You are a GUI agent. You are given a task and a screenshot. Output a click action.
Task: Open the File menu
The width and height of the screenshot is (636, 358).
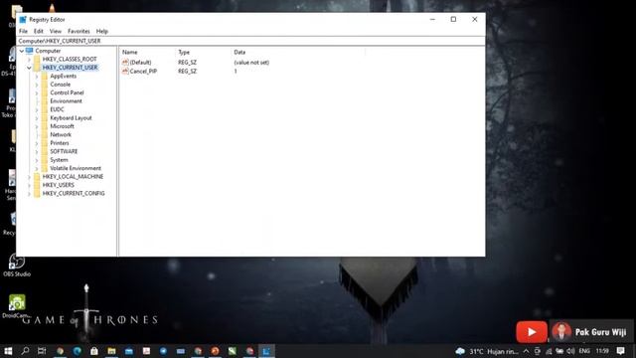pyautogui.click(x=23, y=31)
